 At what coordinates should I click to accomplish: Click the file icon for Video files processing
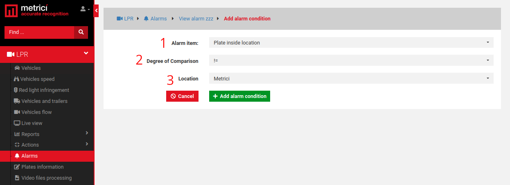[17, 178]
